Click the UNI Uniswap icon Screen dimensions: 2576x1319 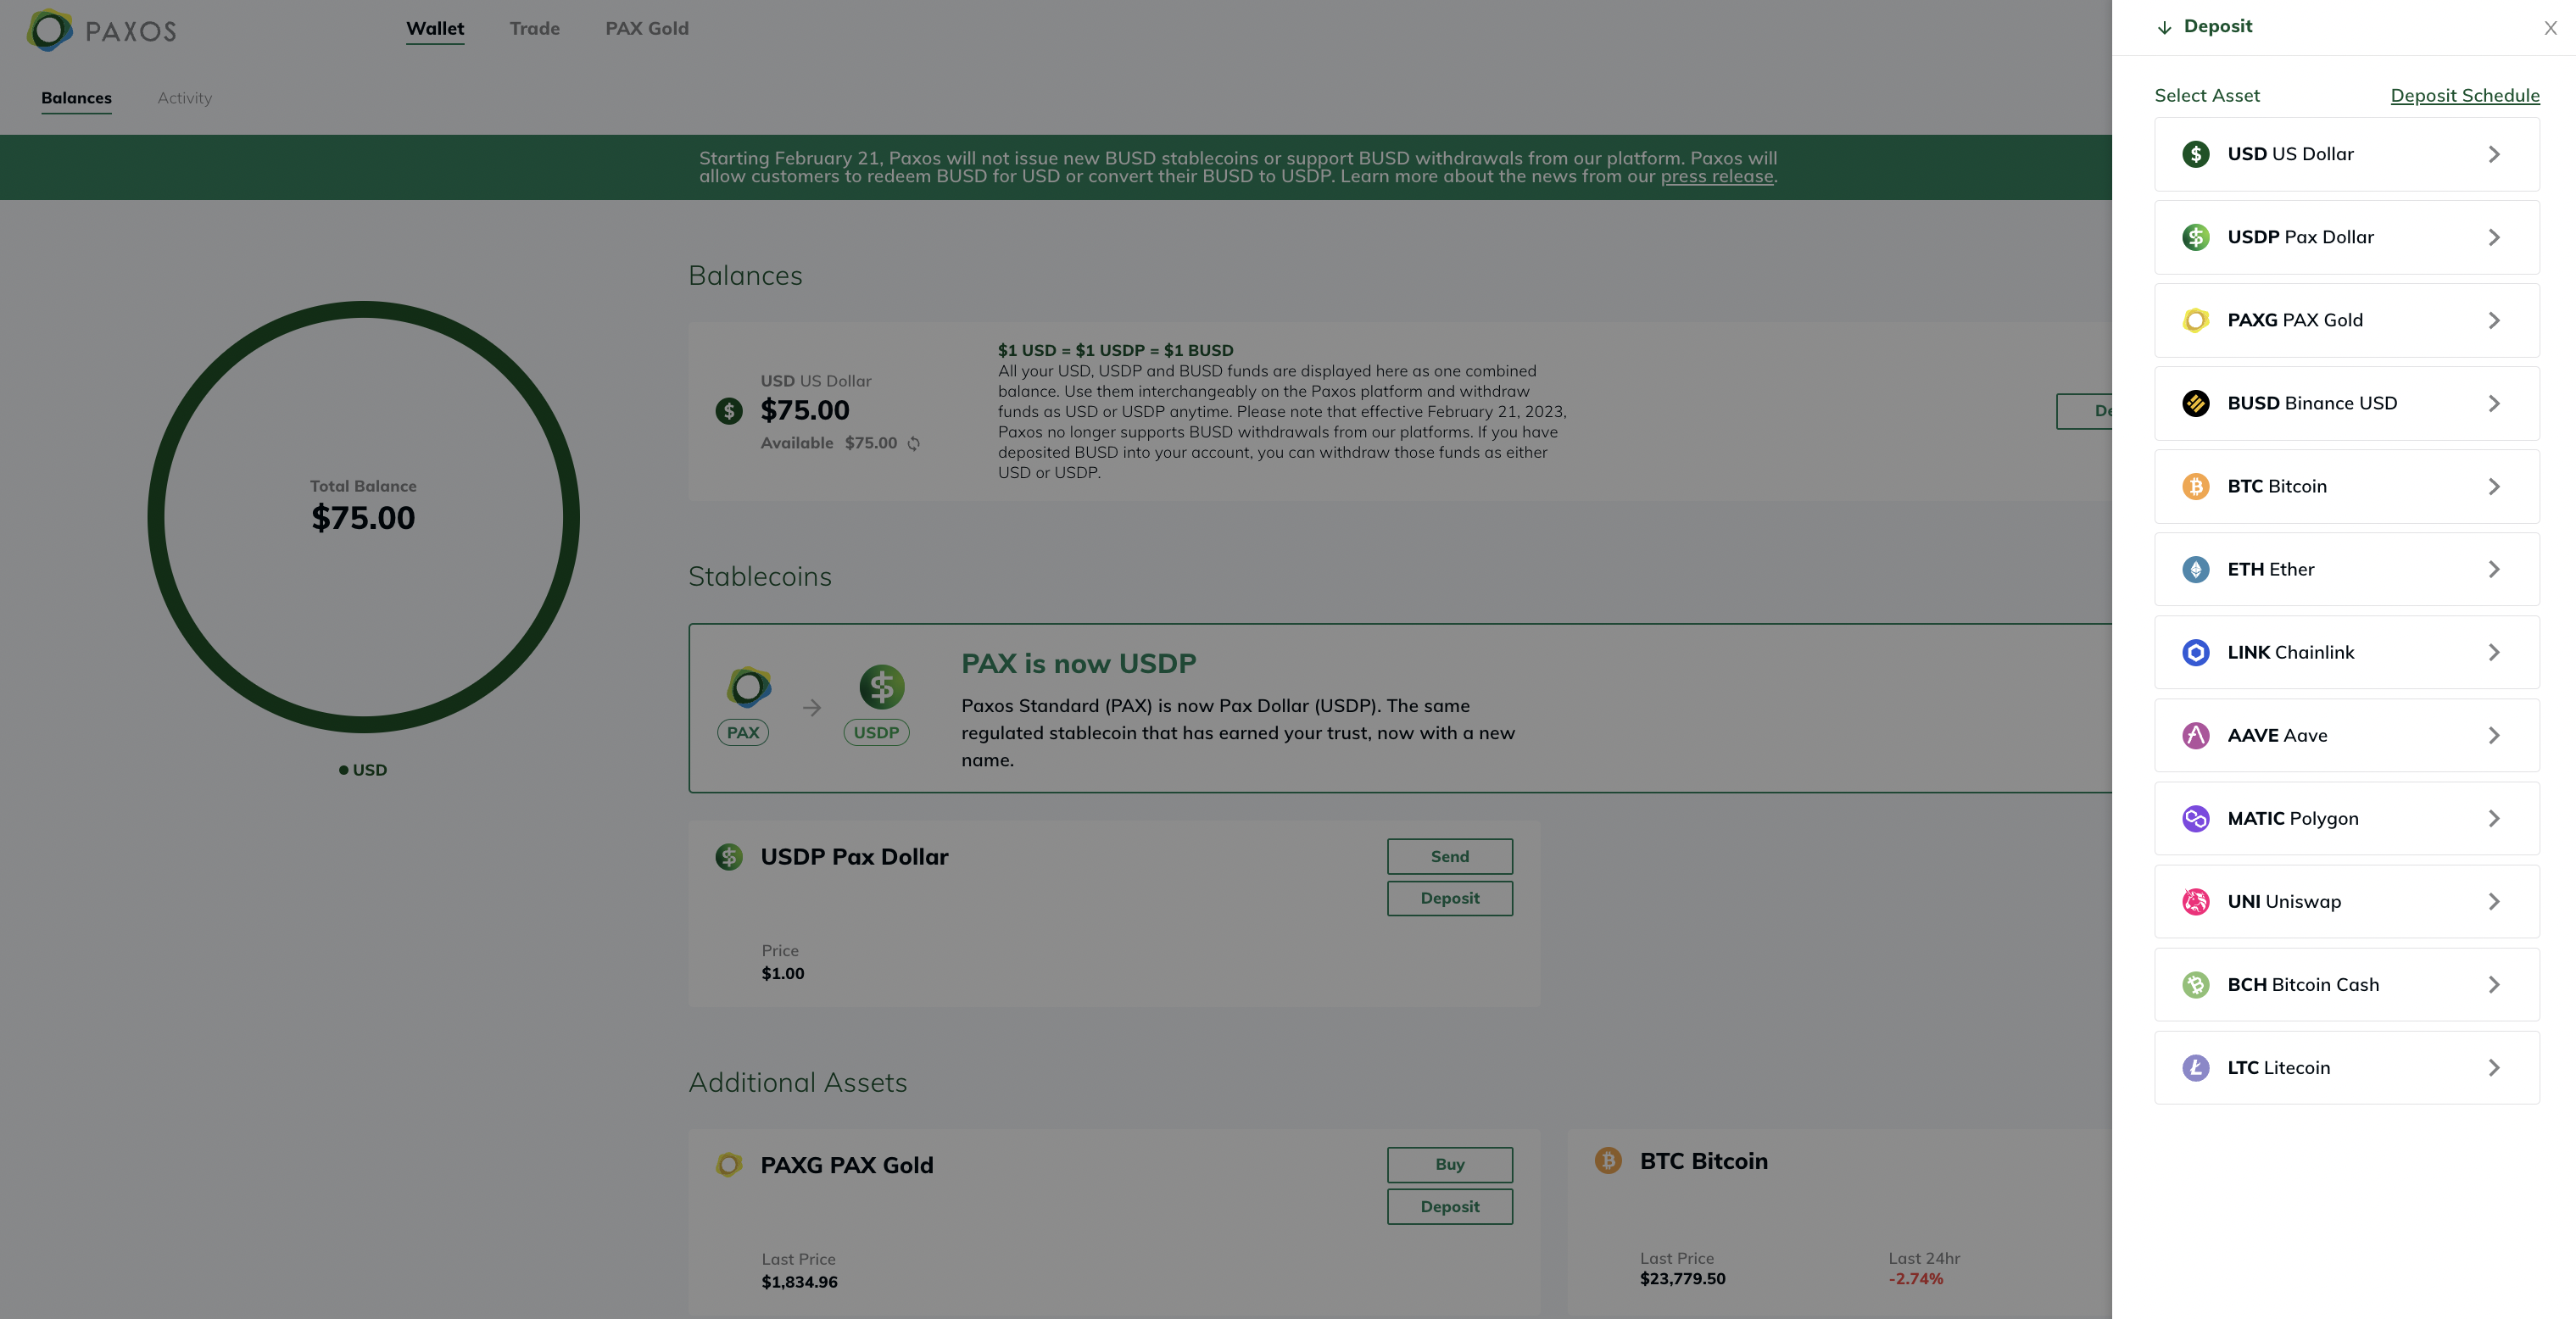2195,901
